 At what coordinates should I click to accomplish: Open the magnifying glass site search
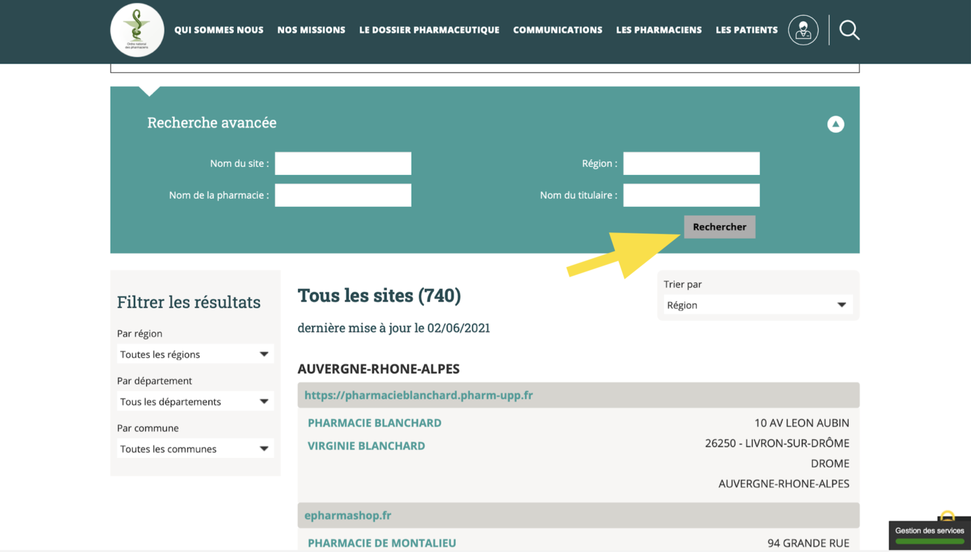[x=849, y=30]
